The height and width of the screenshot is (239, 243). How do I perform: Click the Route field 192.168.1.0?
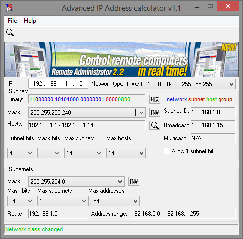58,214
